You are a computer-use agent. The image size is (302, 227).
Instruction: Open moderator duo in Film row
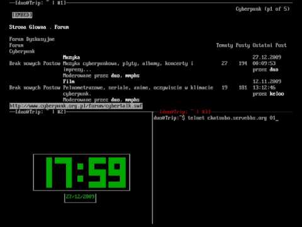[x=115, y=100]
